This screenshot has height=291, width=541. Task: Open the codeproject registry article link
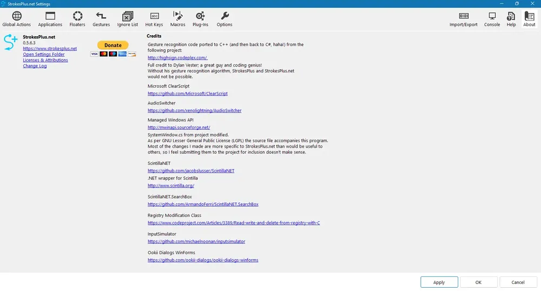pyautogui.click(x=234, y=223)
